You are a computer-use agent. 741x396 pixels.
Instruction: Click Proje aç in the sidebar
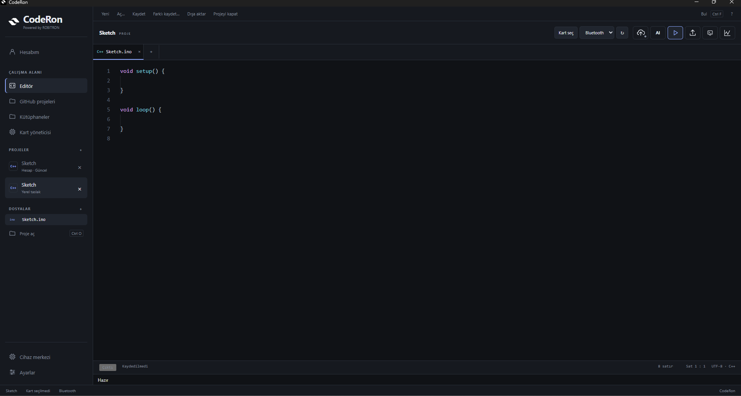tap(46, 233)
